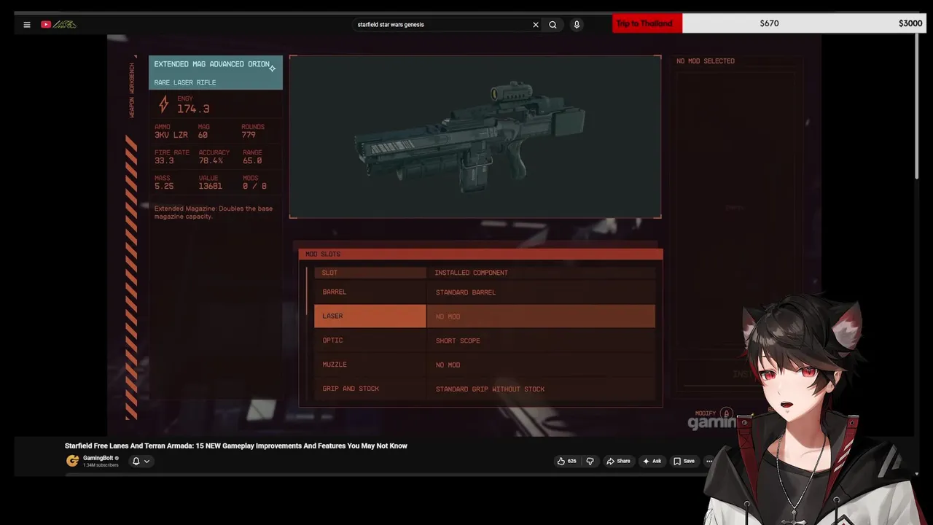Screen dimensions: 933x525
Task: Open the GamingBolt channel name link
Action: (98, 458)
